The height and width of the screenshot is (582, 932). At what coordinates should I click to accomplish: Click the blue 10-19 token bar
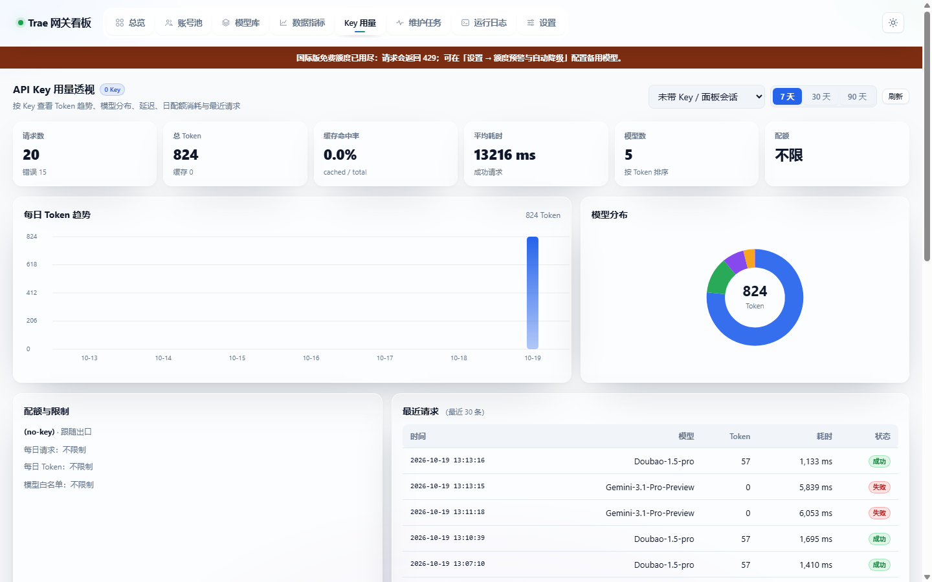click(533, 293)
